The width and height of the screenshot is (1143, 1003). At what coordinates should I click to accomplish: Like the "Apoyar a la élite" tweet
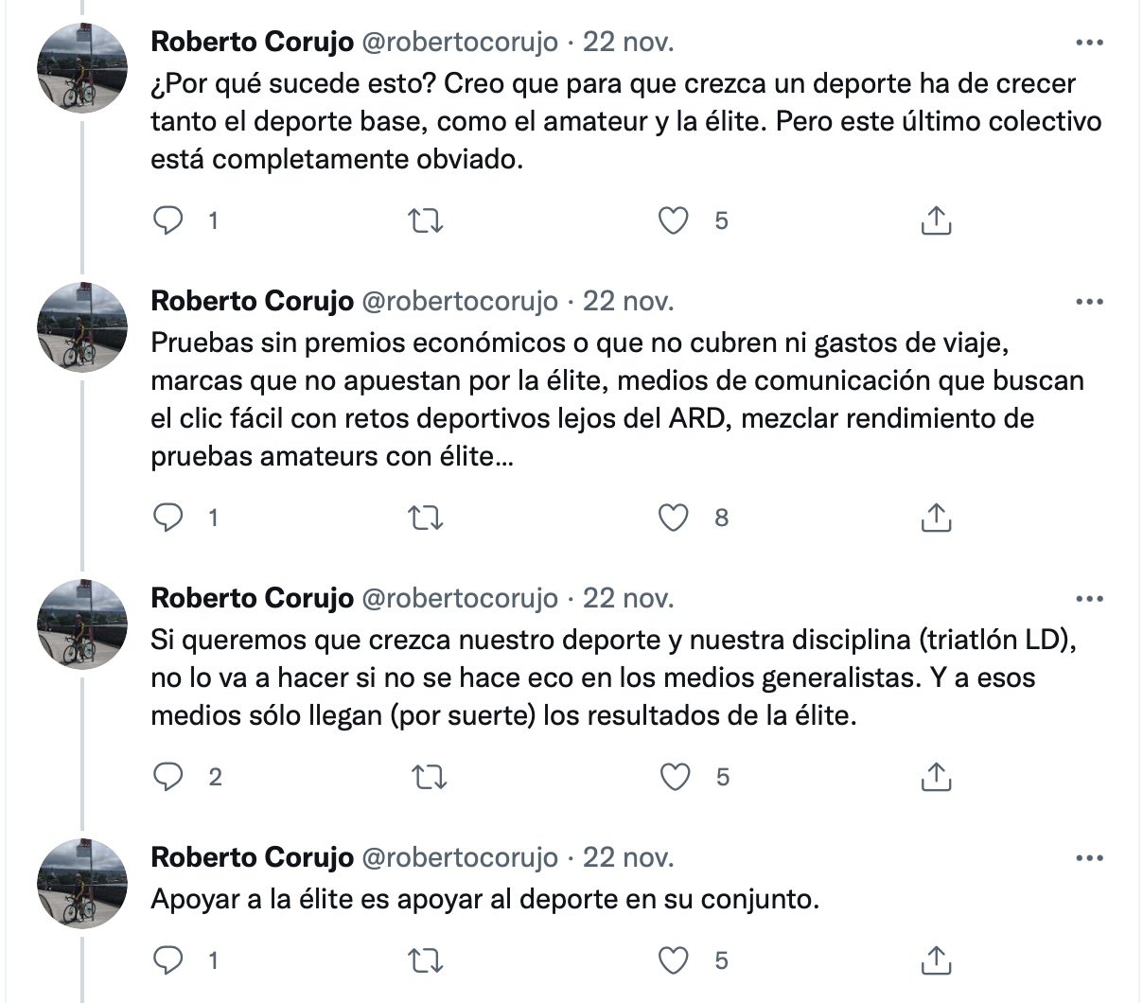[674, 960]
